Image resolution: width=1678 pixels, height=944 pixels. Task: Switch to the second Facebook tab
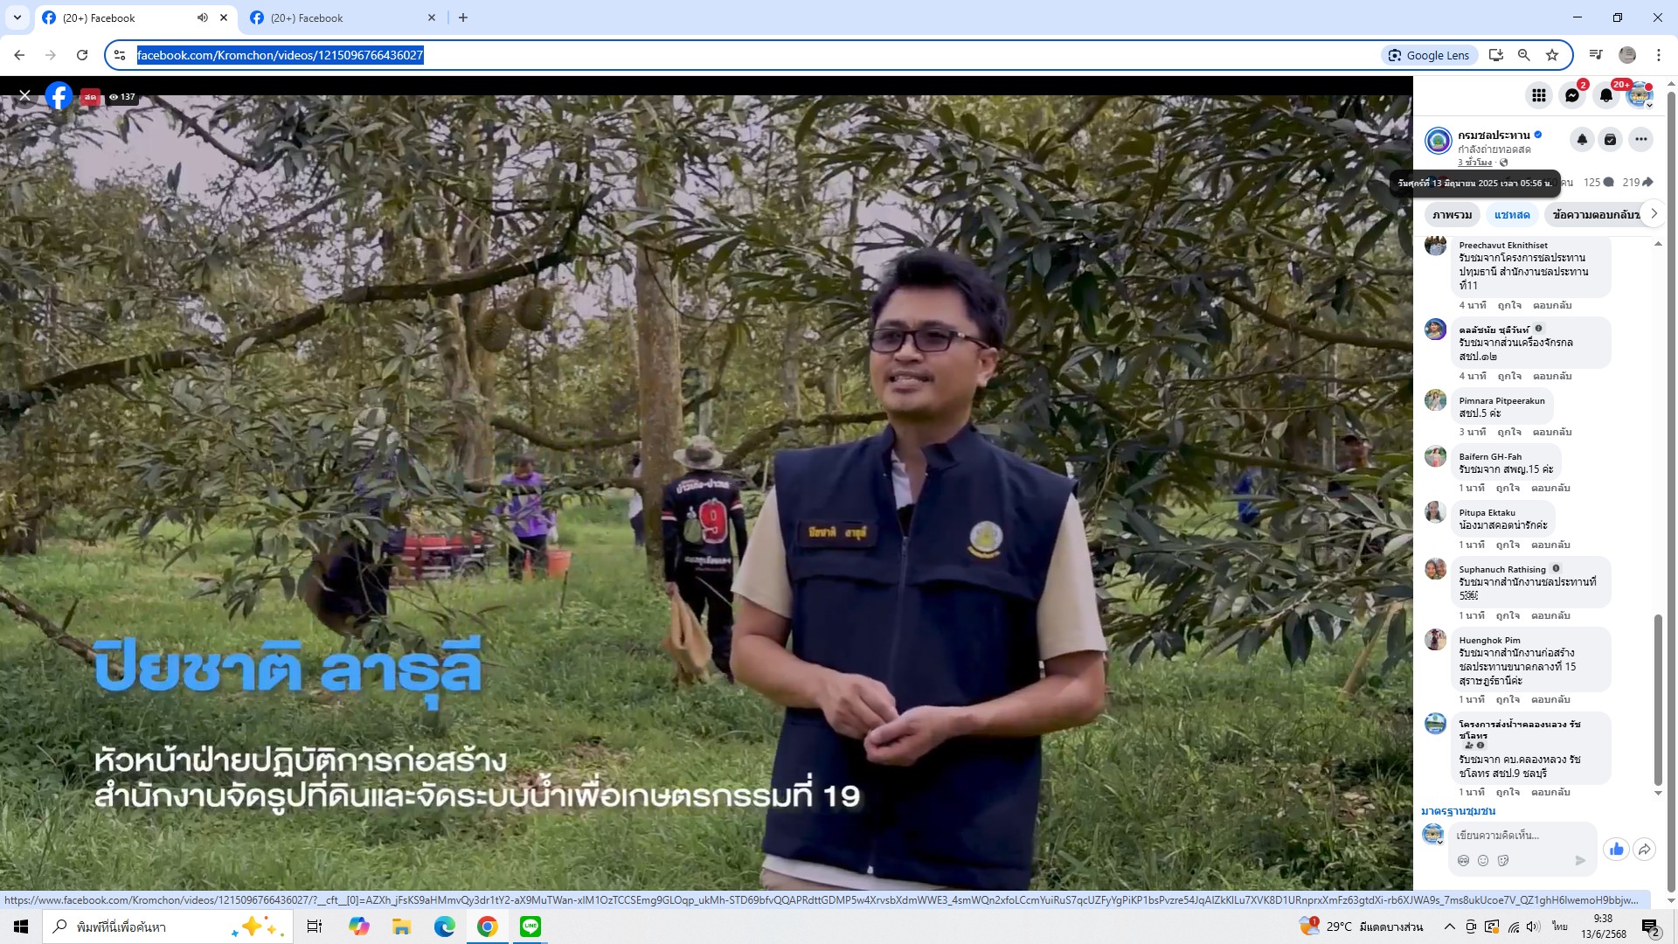click(x=342, y=17)
